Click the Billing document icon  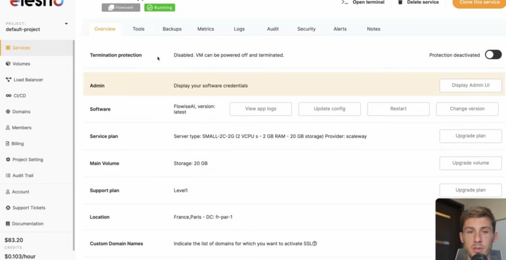pyautogui.click(x=8, y=144)
